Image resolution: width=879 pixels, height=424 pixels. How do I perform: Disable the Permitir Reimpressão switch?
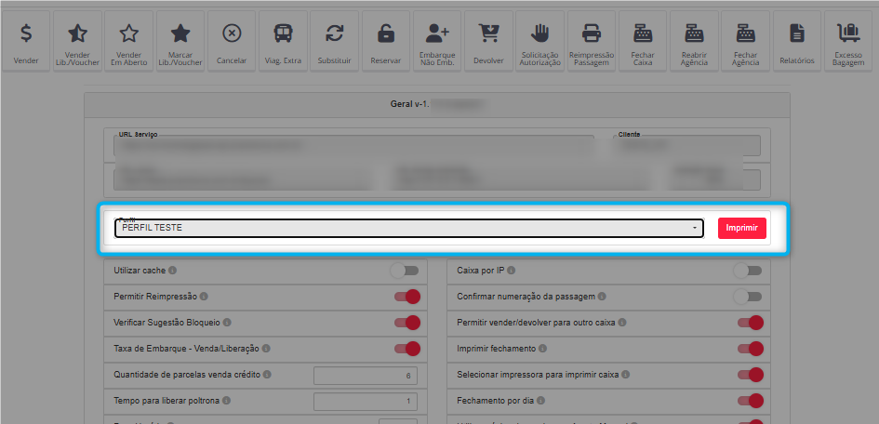coord(407,297)
